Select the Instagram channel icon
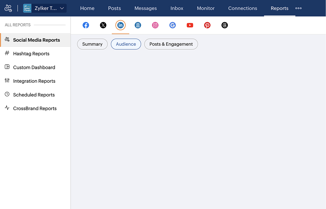 (155, 25)
